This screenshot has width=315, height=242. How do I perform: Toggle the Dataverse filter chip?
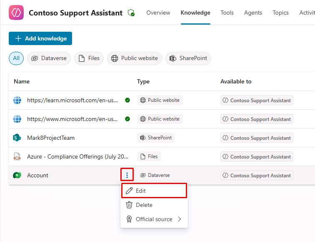click(49, 58)
